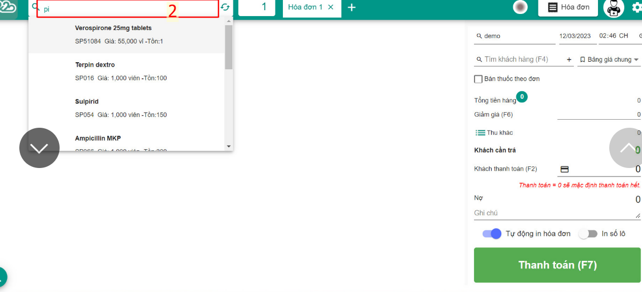Image resolution: width=642 pixels, height=292 pixels.
Task: Click the pharmacist user avatar icon
Action: 614,8
